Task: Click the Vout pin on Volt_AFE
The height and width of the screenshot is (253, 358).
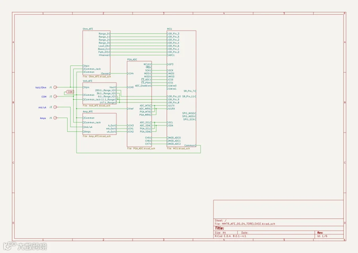Action: click(x=113, y=87)
